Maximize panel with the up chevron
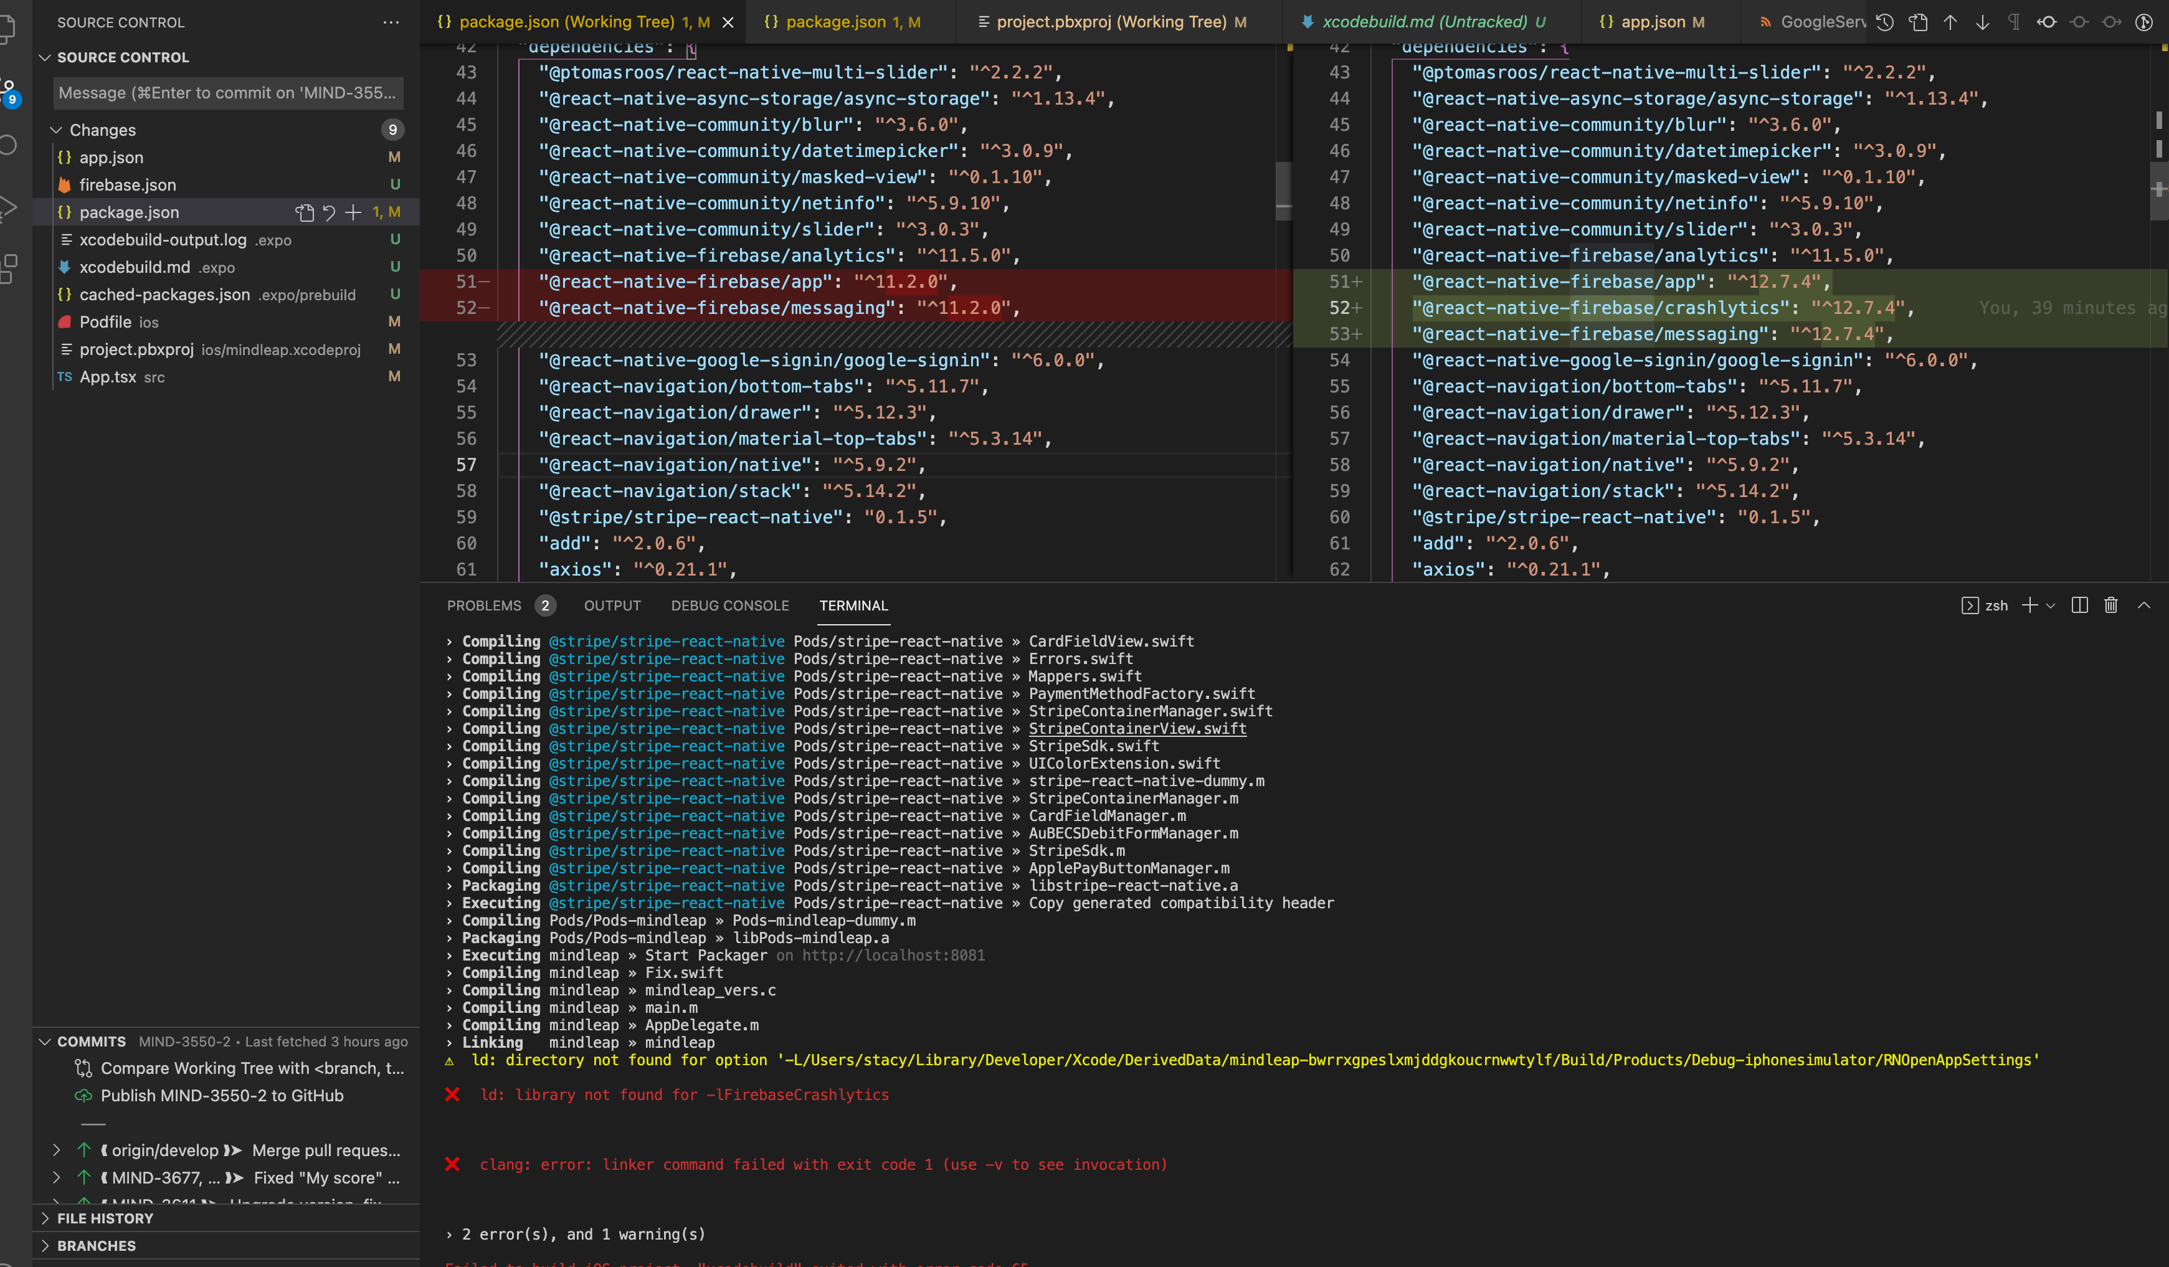 pos(2144,605)
